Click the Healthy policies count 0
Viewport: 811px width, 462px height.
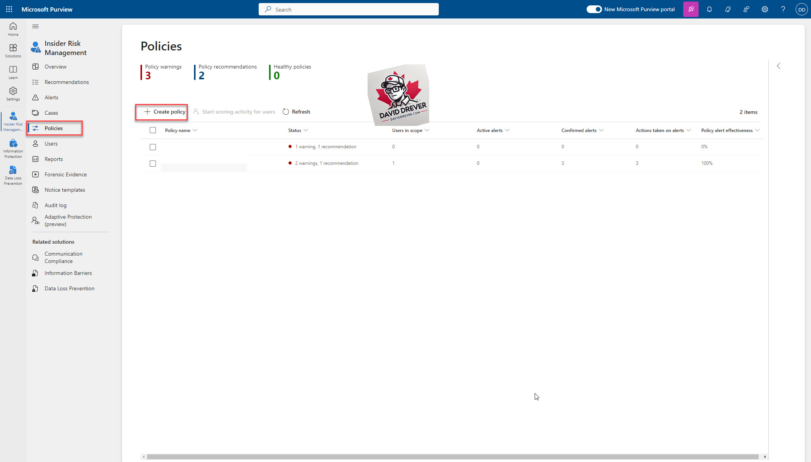[x=277, y=75]
